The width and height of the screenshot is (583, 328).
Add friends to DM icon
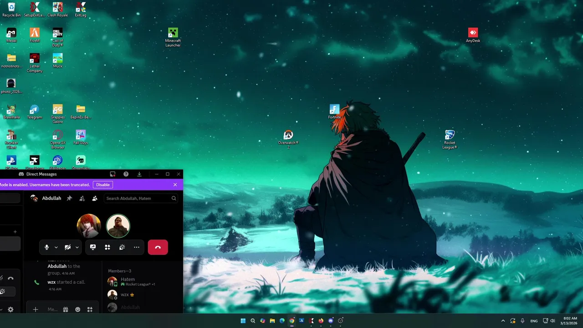(x=82, y=198)
